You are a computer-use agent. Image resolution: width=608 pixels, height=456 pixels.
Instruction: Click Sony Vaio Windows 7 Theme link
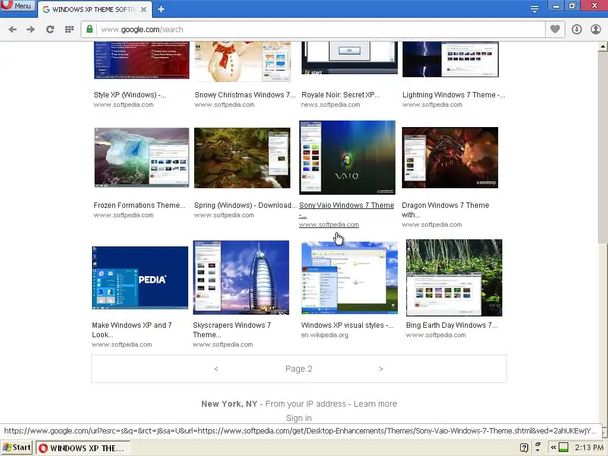point(346,210)
